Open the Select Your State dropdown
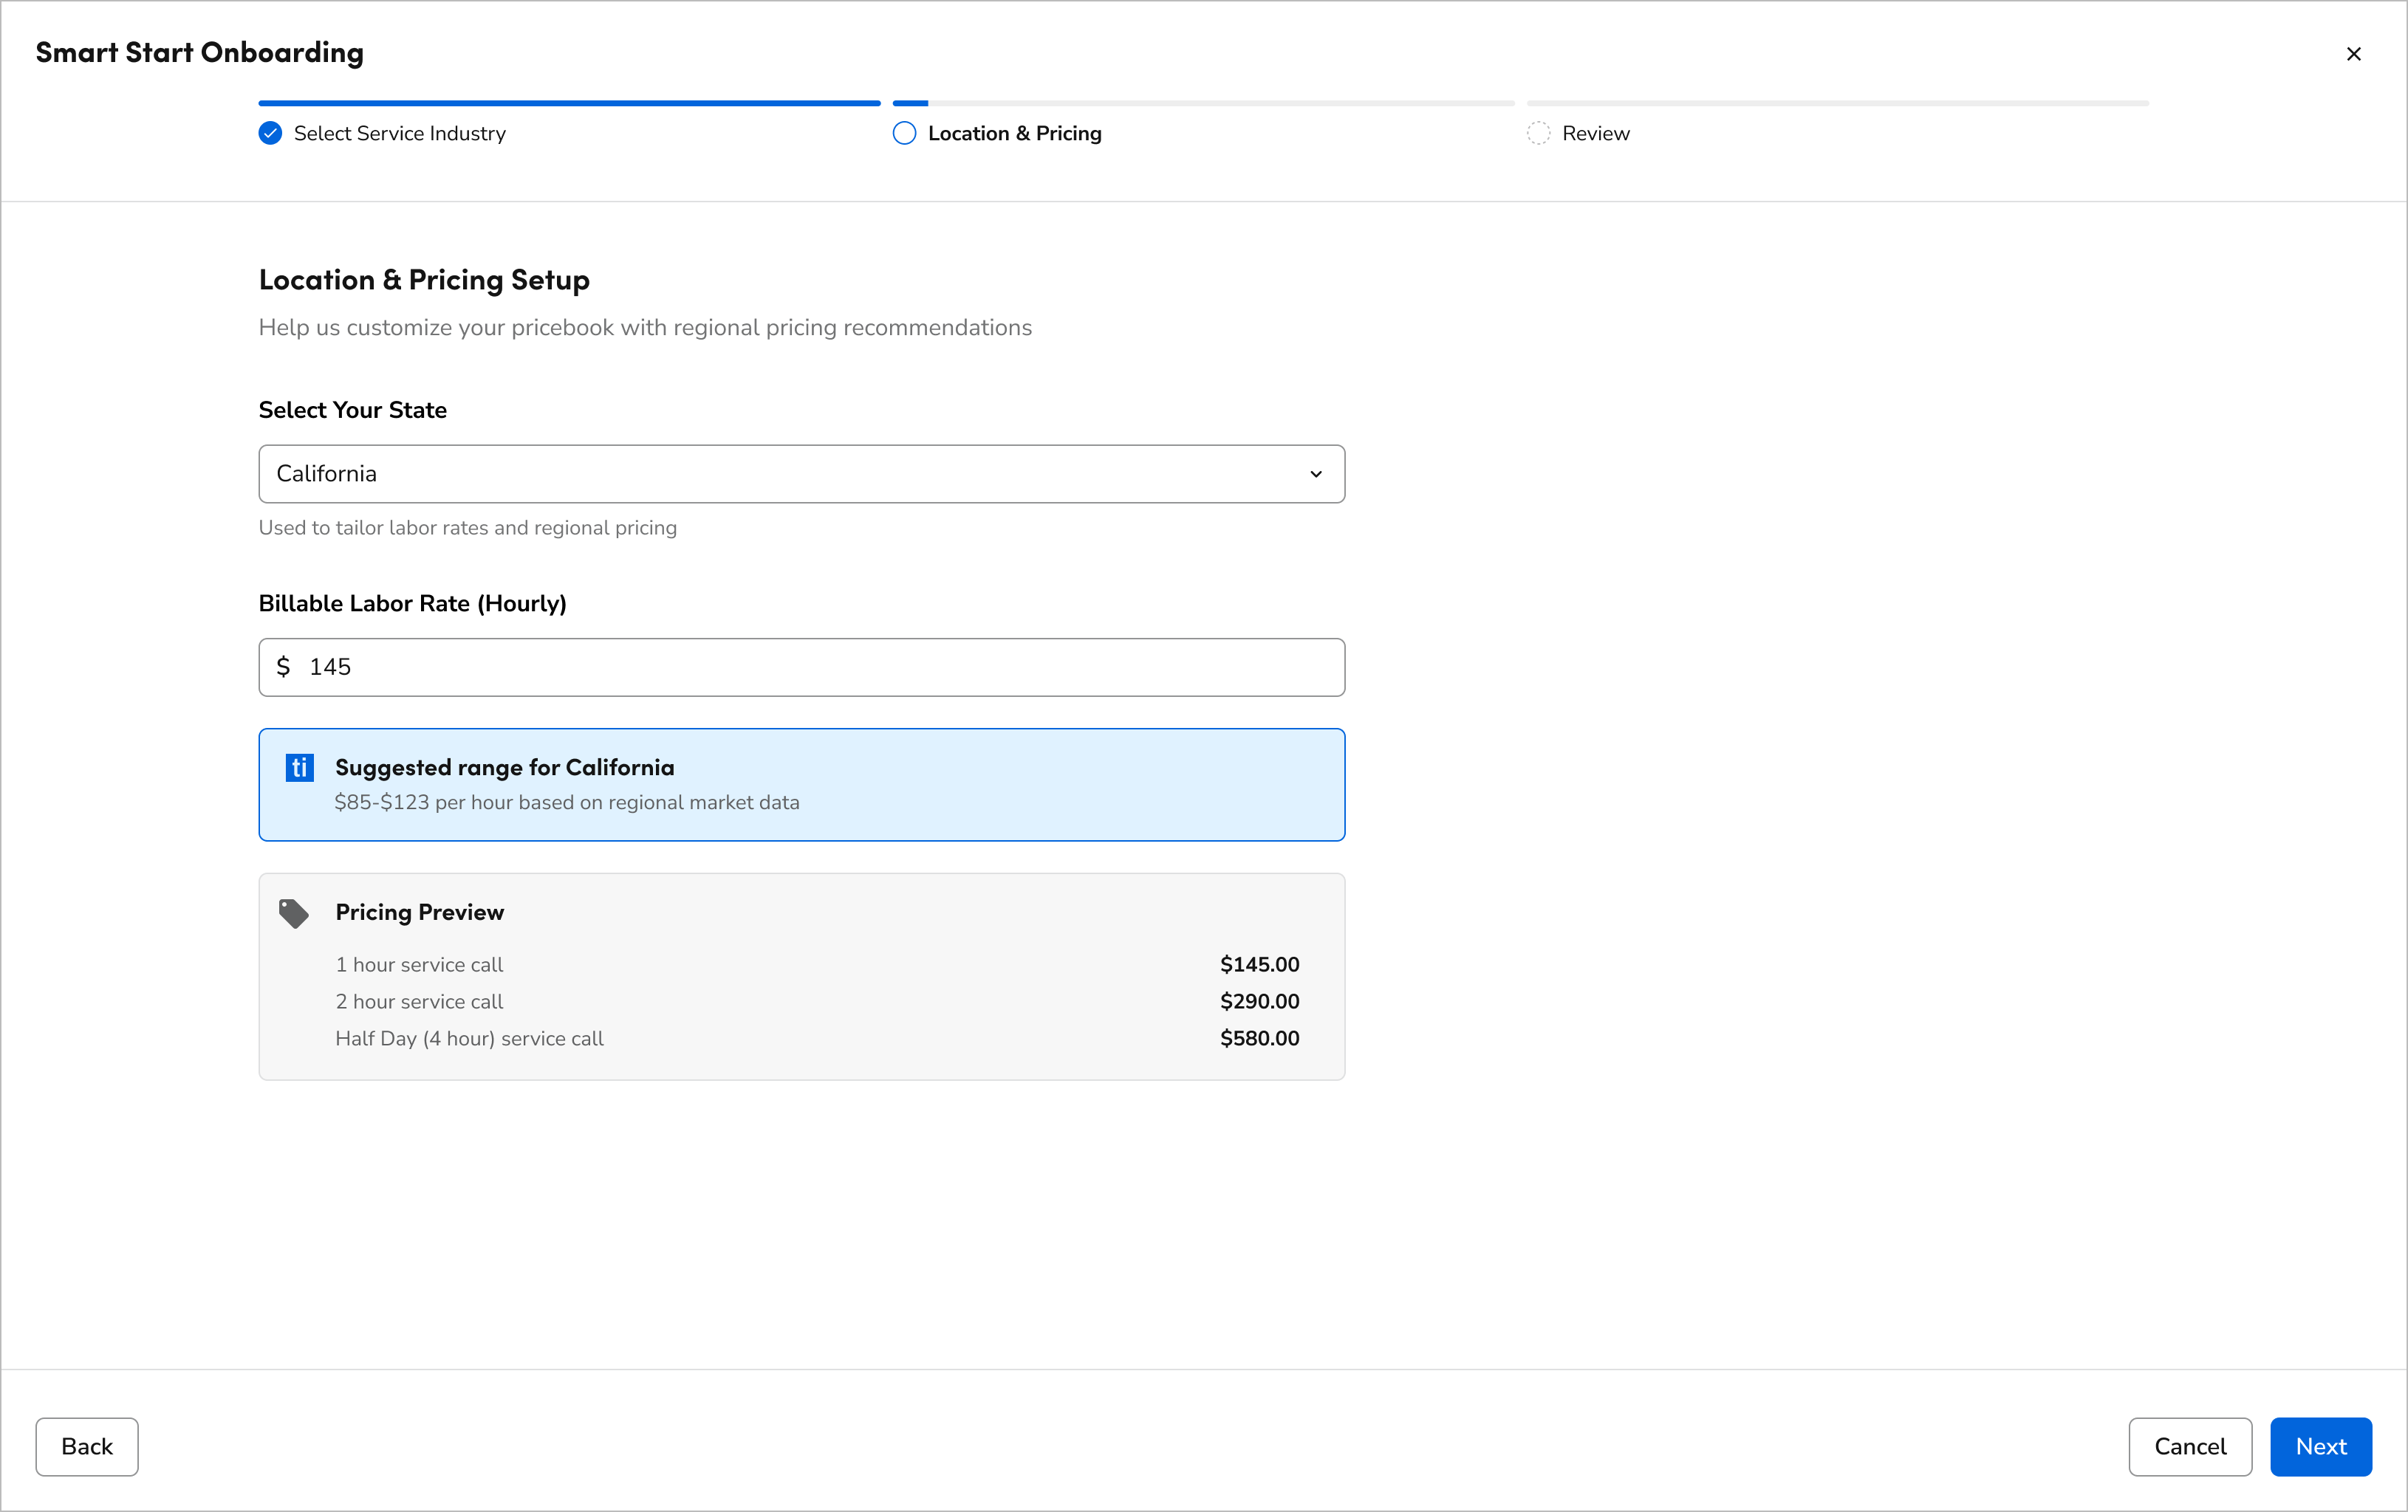 [801, 474]
